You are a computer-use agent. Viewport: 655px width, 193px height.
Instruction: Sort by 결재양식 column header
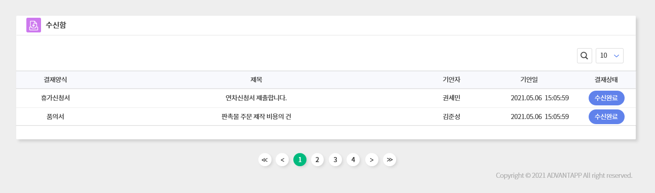[x=55, y=80]
